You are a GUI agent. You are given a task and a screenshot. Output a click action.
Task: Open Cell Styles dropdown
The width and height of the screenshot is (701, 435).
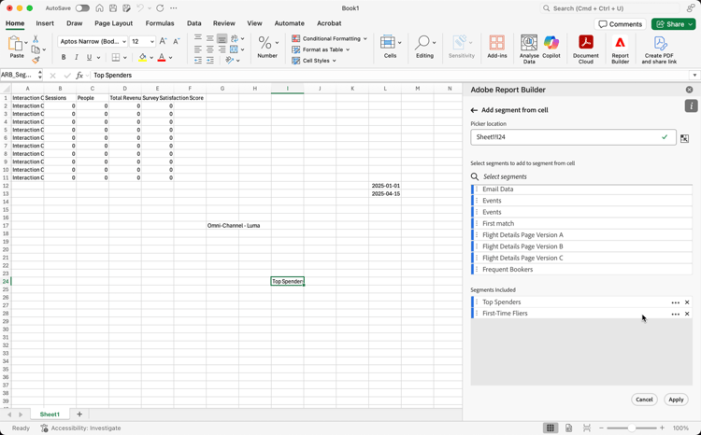(x=314, y=61)
